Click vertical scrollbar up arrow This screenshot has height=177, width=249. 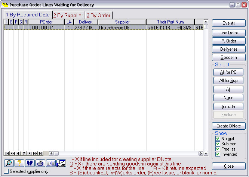coord(206,22)
